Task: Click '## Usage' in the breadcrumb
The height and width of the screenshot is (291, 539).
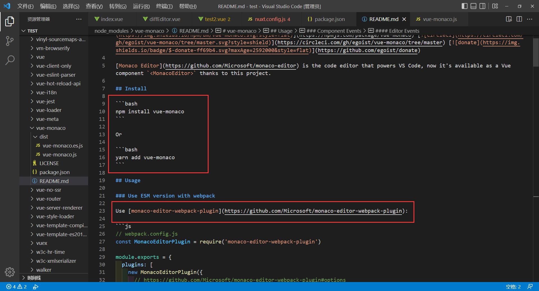Action: pos(278,31)
